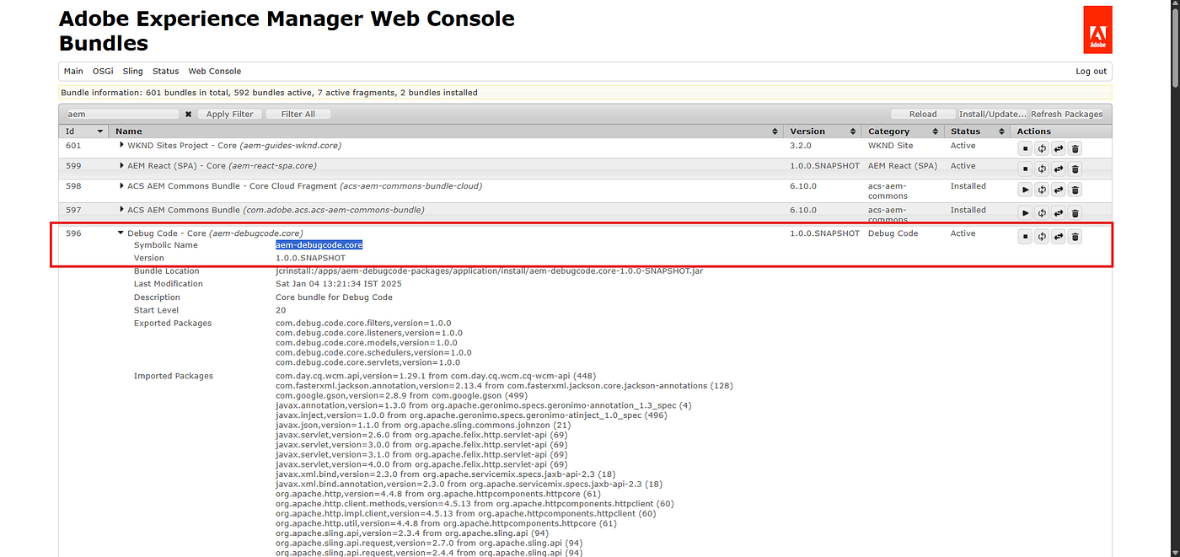Expand ACS AEM Commons Bundle details
This screenshot has width=1180, height=557.
(121, 209)
